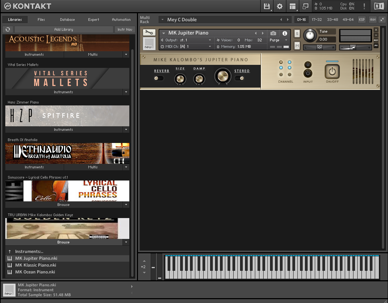Click the exclamation warning icon
Viewport: 388px width, 303px height.
[x=364, y=6]
